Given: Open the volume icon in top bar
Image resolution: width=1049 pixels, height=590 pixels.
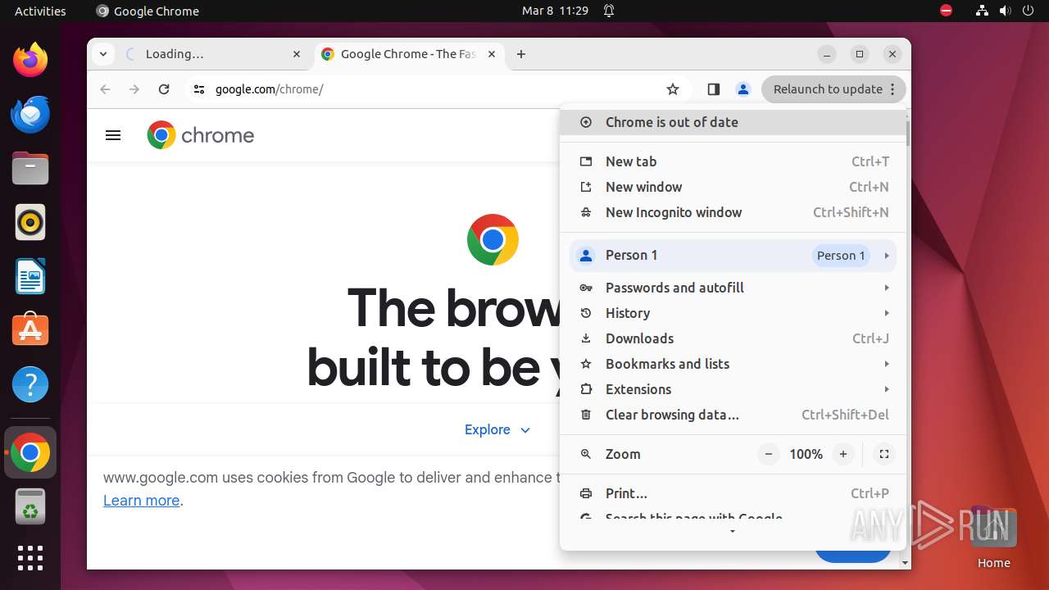Looking at the screenshot, I should click(1005, 11).
